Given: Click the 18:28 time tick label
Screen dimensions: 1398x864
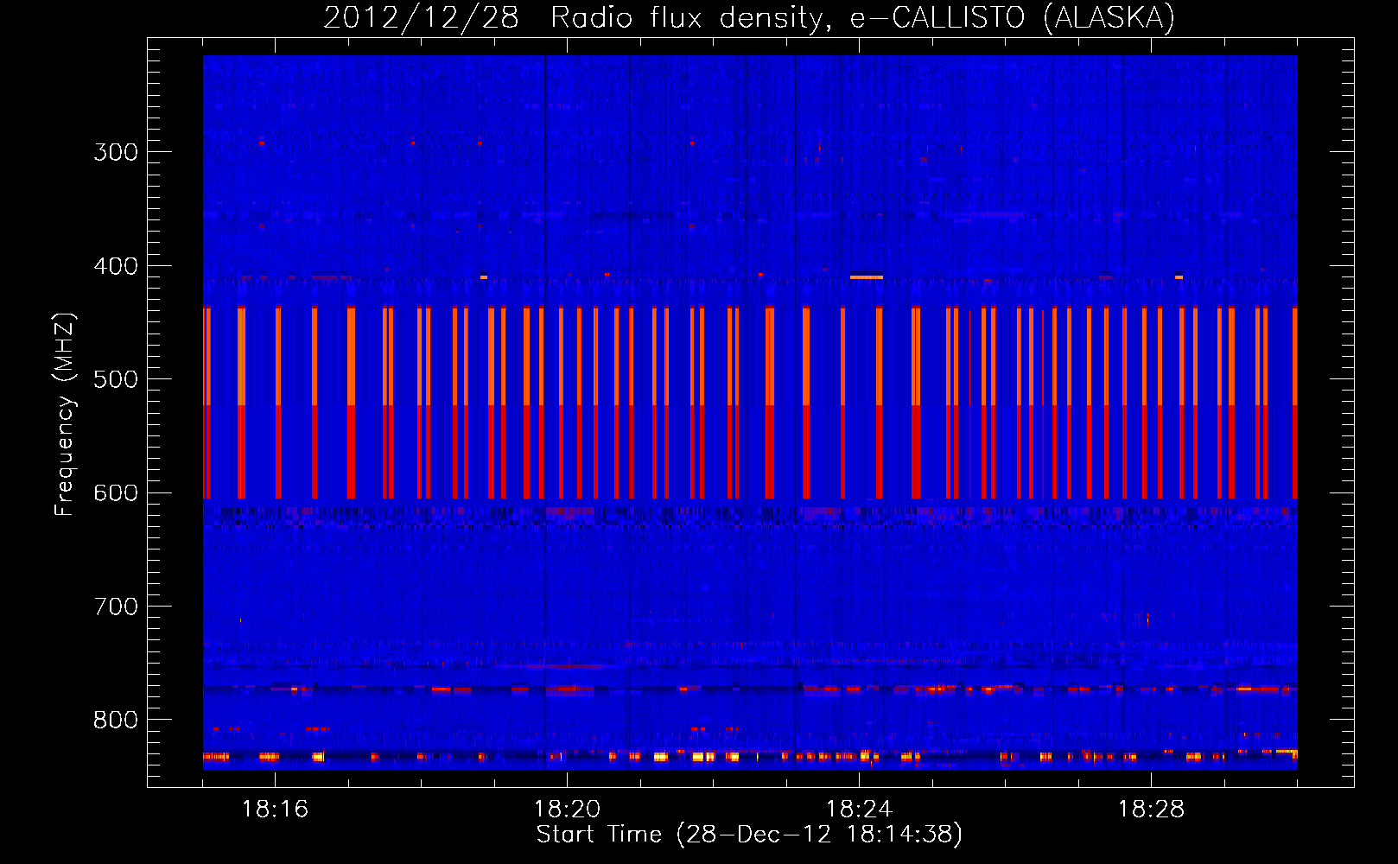Looking at the screenshot, I should pyautogui.click(x=1151, y=810).
